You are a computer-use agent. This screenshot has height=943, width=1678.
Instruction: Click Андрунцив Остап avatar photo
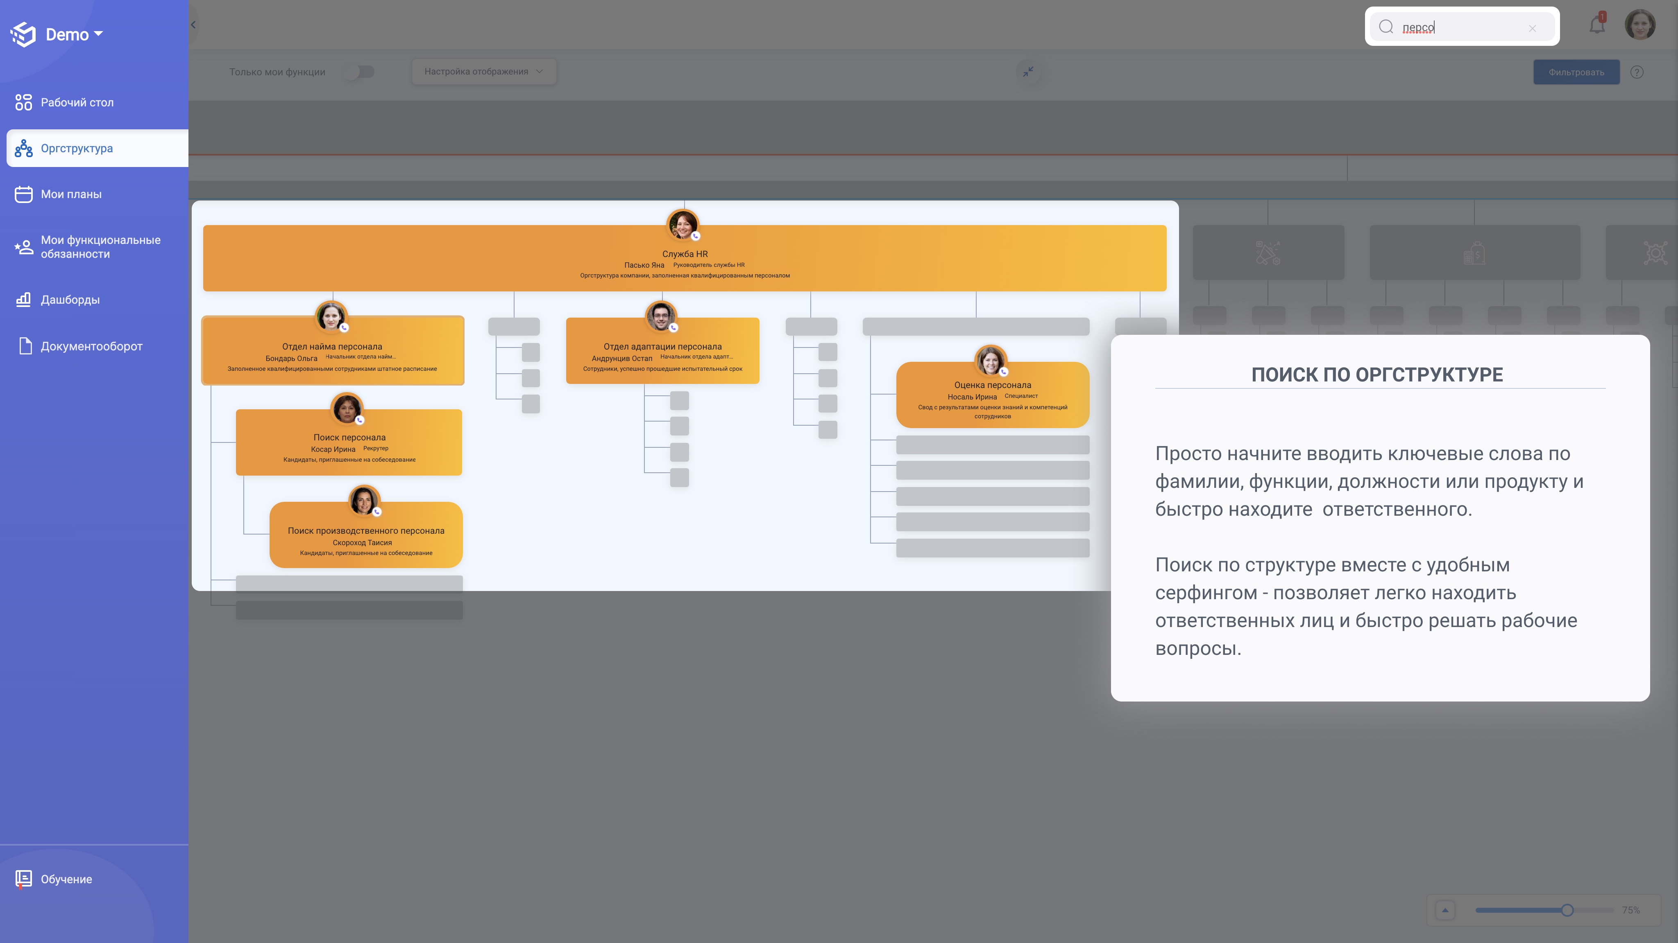point(660,317)
